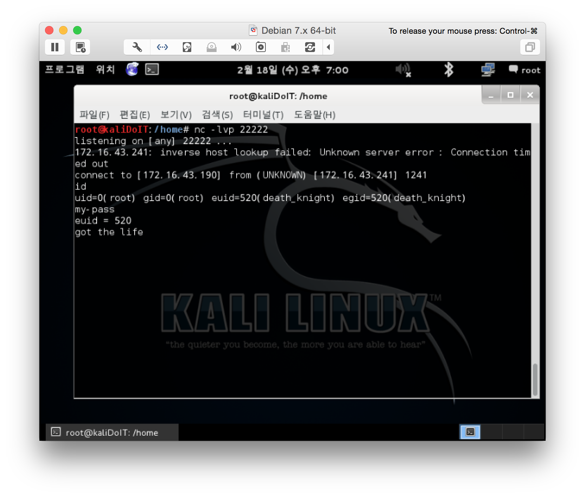Collapse the device toolbar arrow
The height and width of the screenshot is (497, 585).
pyautogui.click(x=328, y=47)
